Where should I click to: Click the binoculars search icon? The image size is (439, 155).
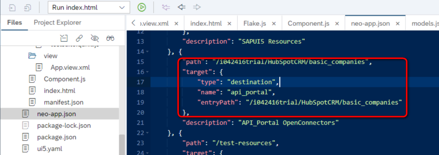(x=110, y=38)
